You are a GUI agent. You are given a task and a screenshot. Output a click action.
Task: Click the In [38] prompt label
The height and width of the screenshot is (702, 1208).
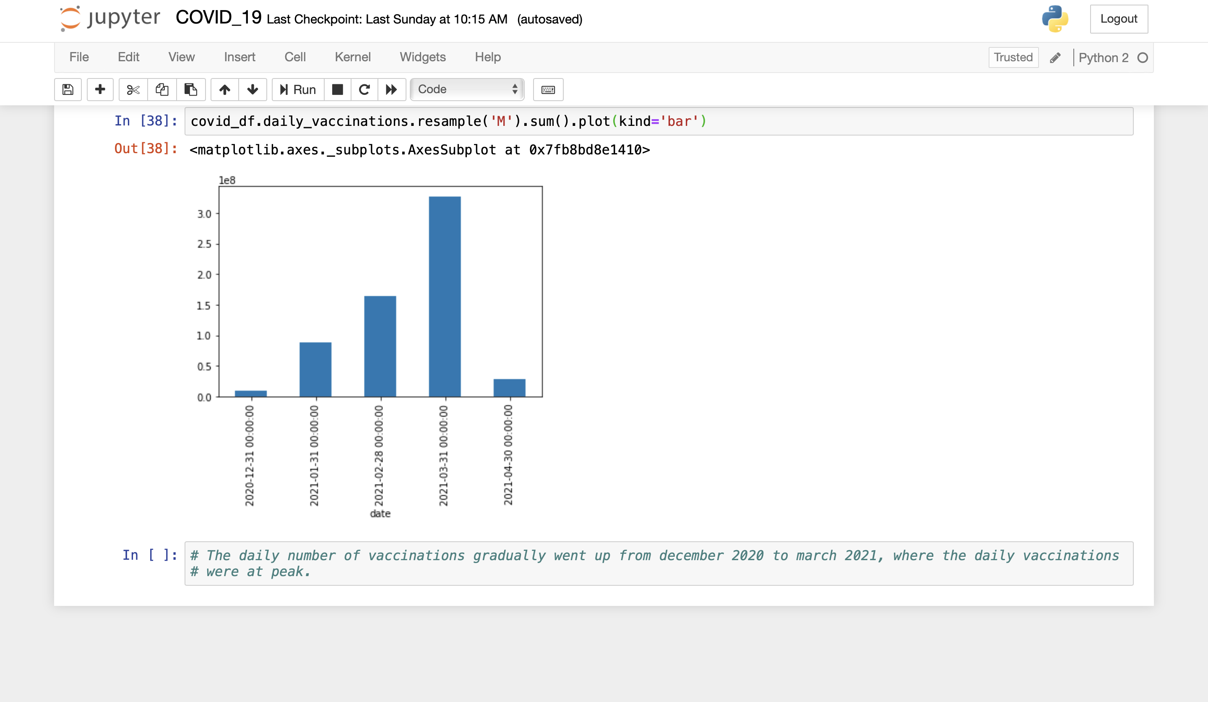pyautogui.click(x=146, y=121)
